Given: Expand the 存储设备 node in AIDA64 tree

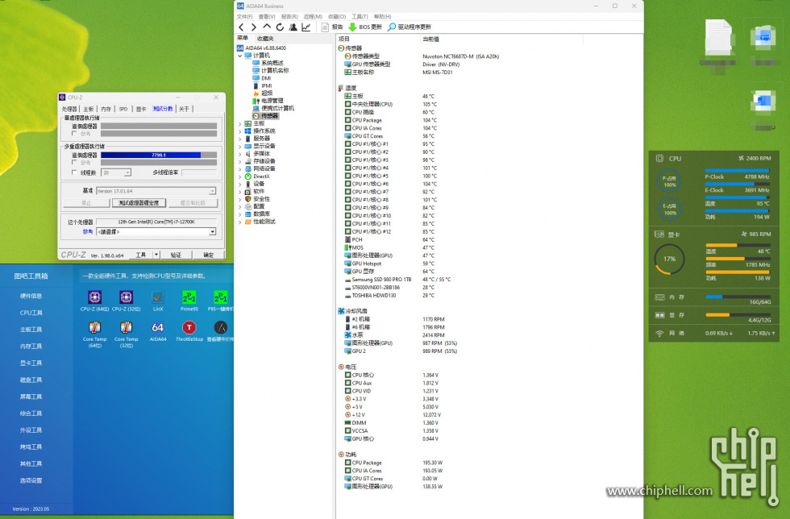Looking at the screenshot, I should tap(240, 161).
